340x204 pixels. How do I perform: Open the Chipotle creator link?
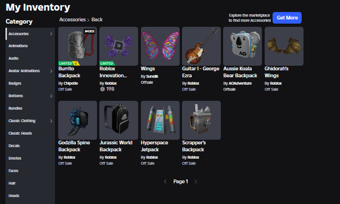pos(71,83)
